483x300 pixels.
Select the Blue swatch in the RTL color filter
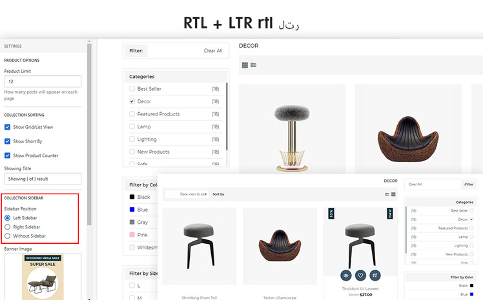click(471, 294)
